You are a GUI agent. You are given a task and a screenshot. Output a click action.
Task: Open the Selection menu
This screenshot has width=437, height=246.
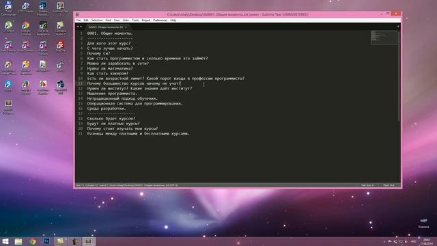coord(97,20)
